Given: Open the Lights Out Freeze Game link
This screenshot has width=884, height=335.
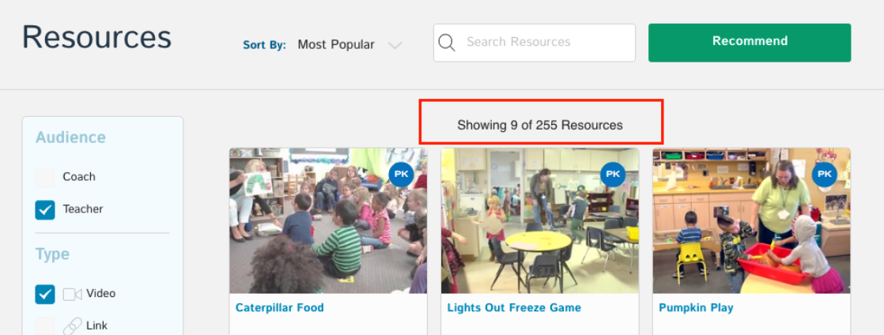Looking at the screenshot, I should (x=514, y=308).
